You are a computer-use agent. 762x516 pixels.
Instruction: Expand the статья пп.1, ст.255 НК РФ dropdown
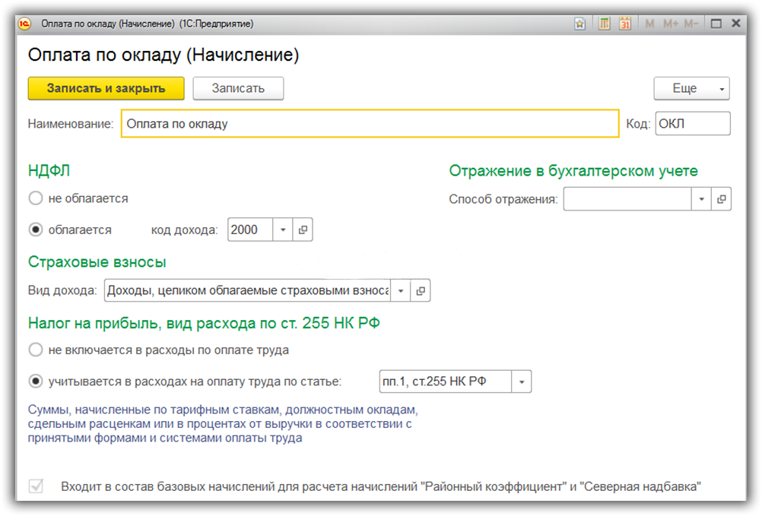(x=522, y=381)
